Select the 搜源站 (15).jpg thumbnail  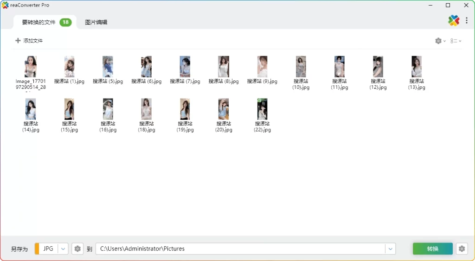click(70, 109)
